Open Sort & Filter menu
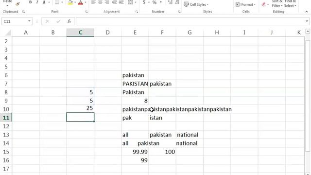 (x=277, y=4)
